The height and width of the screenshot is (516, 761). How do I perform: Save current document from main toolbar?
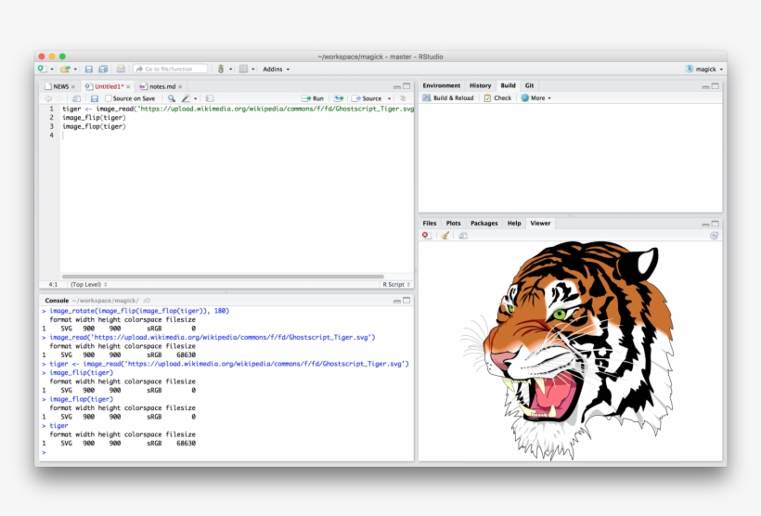point(89,69)
